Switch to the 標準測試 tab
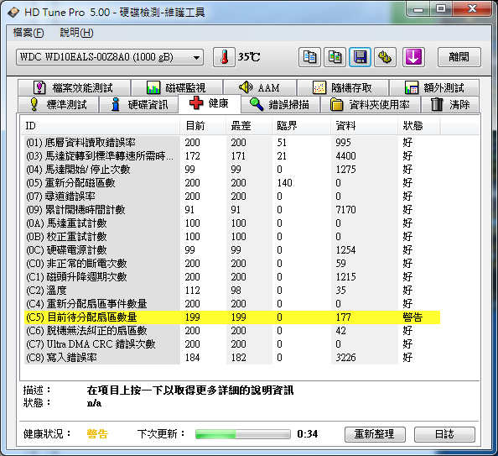 pos(58,104)
